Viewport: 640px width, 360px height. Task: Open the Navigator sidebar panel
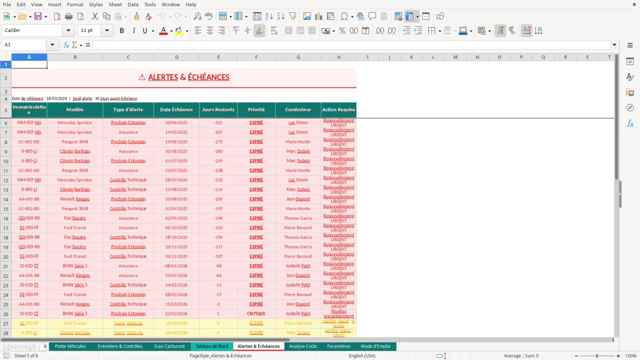coord(630,108)
